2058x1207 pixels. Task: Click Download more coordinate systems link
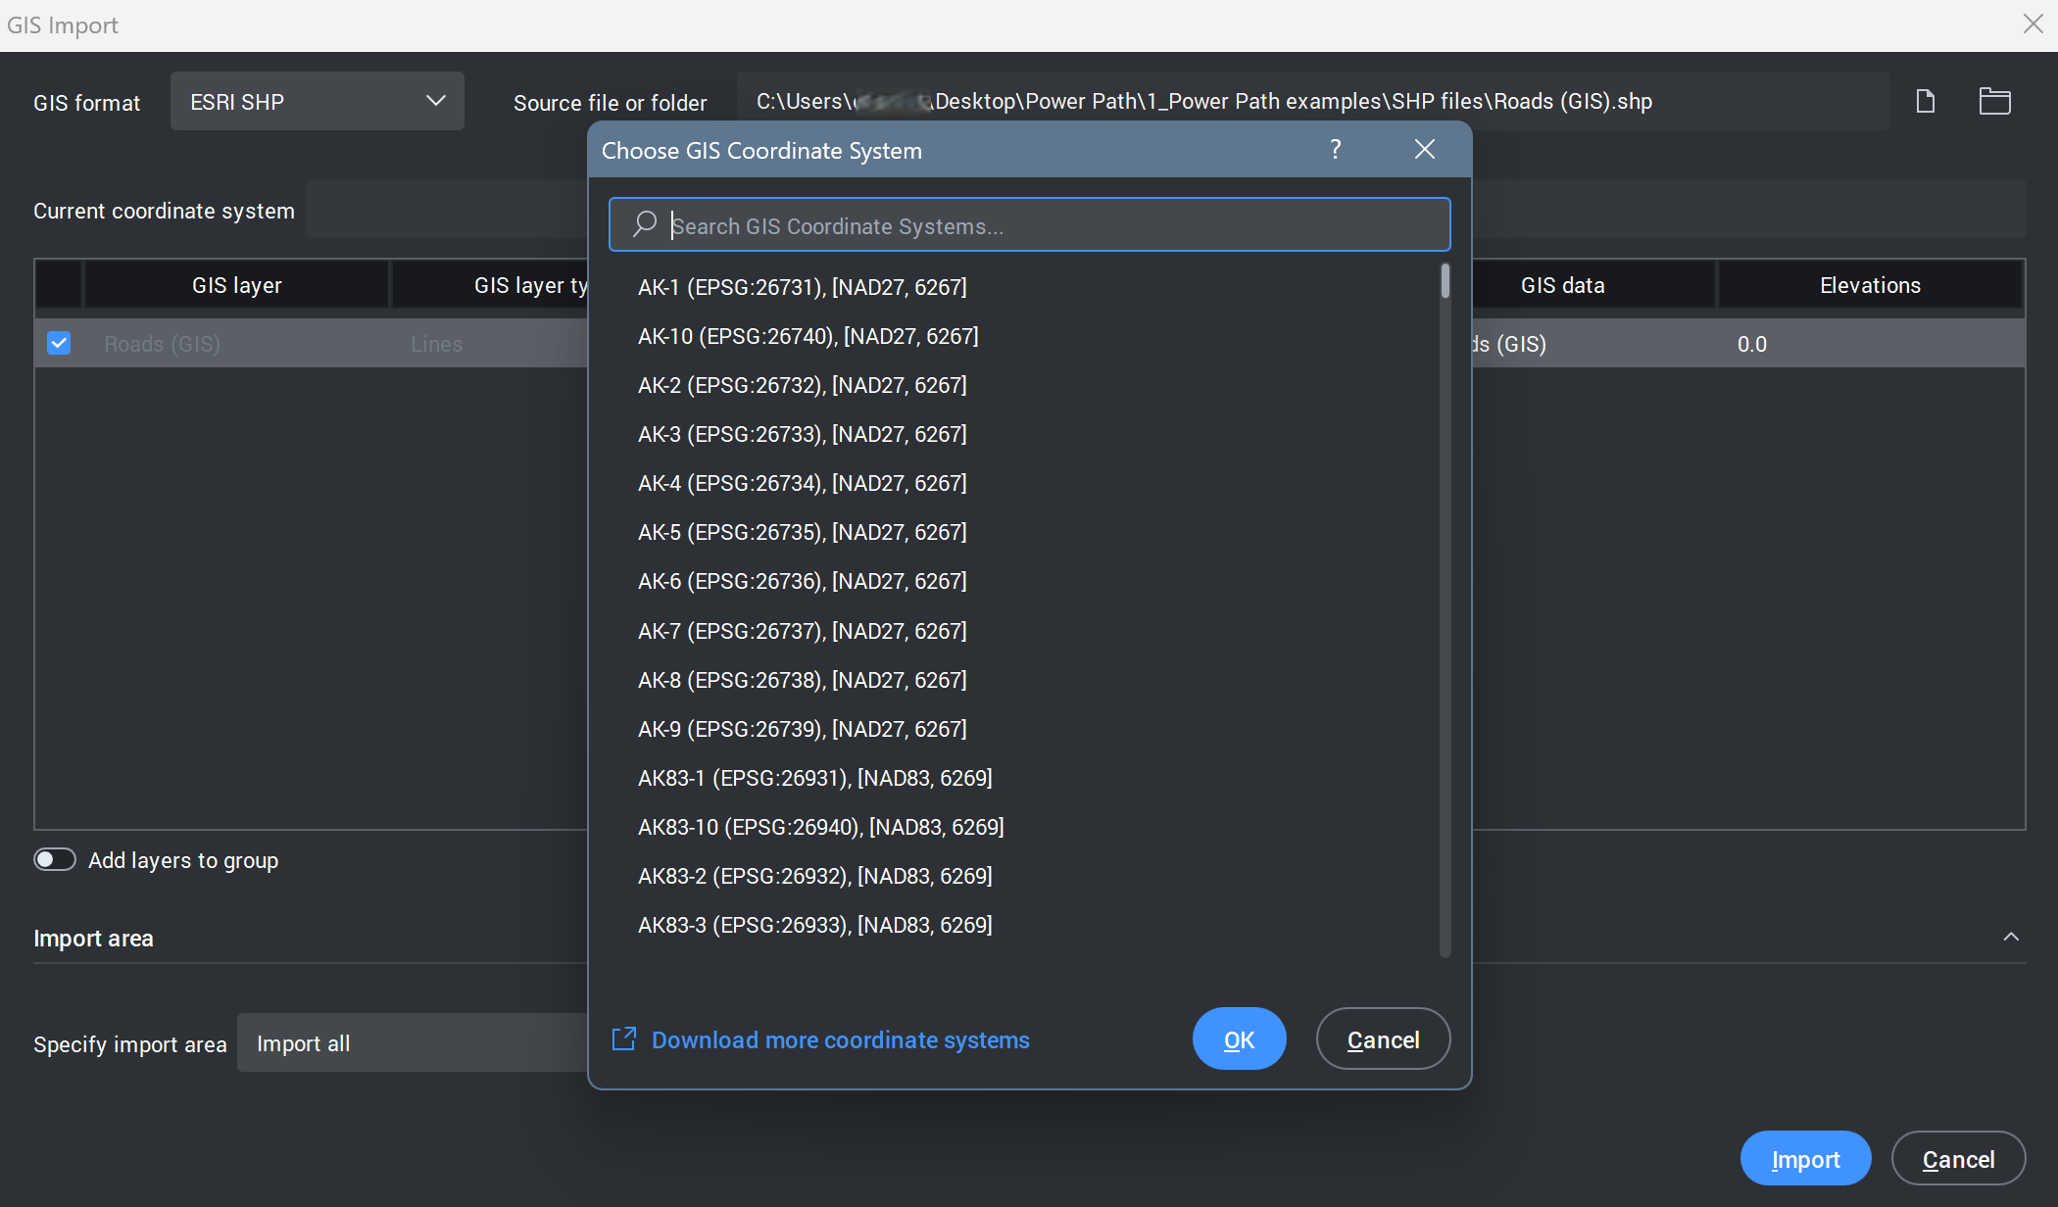[x=840, y=1039]
